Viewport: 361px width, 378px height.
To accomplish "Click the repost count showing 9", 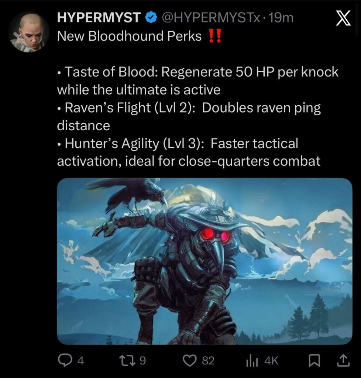I will (x=142, y=361).
